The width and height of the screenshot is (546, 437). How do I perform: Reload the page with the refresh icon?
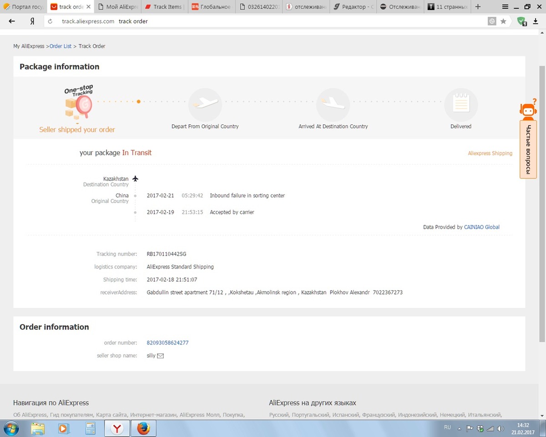(51, 21)
